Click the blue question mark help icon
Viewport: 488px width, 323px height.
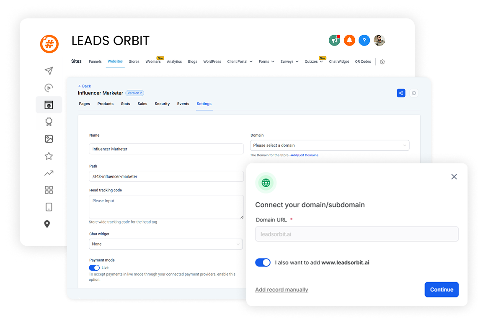(364, 41)
